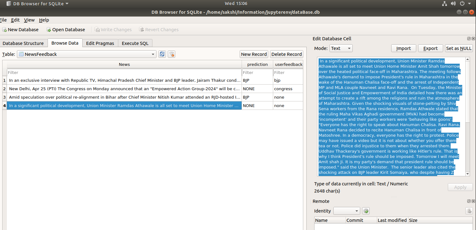Undock the Edit Database Cell panel
The height and width of the screenshot is (230, 476).
(x=468, y=38)
